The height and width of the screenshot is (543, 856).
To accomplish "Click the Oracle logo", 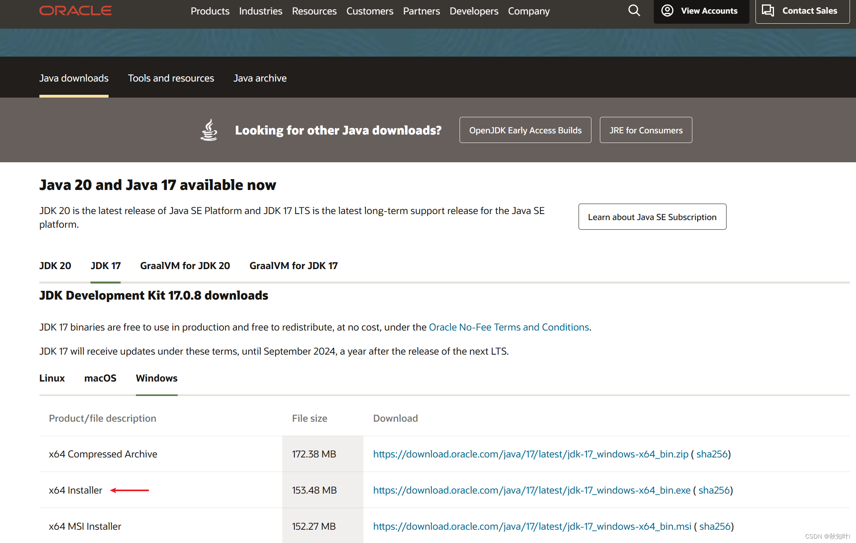I will coord(76,10).
